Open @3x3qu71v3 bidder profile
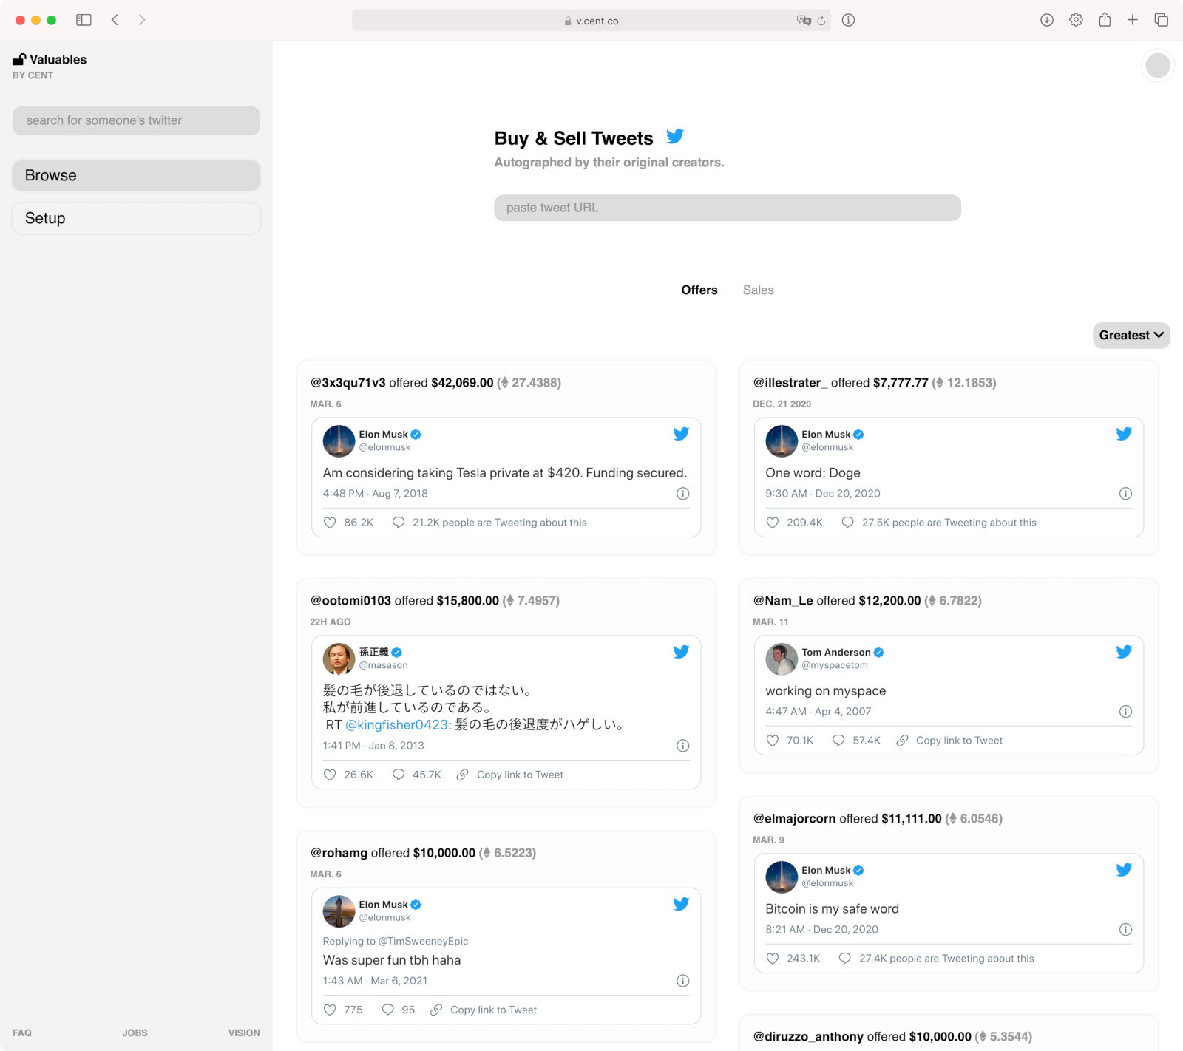The image size is (1183, 1051). pos(348,383)
